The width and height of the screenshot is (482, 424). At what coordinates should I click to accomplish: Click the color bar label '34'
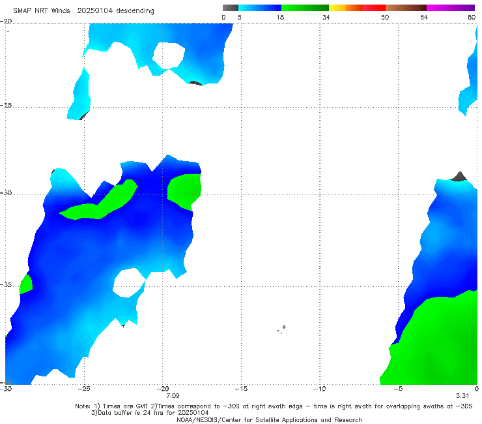coord(326,18)
